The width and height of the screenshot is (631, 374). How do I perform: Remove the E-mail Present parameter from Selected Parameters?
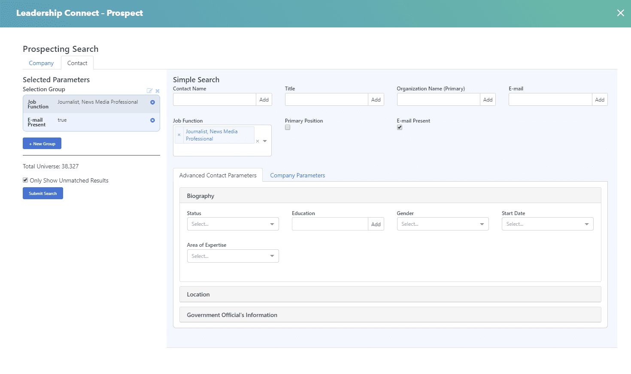tap(152, 120)
